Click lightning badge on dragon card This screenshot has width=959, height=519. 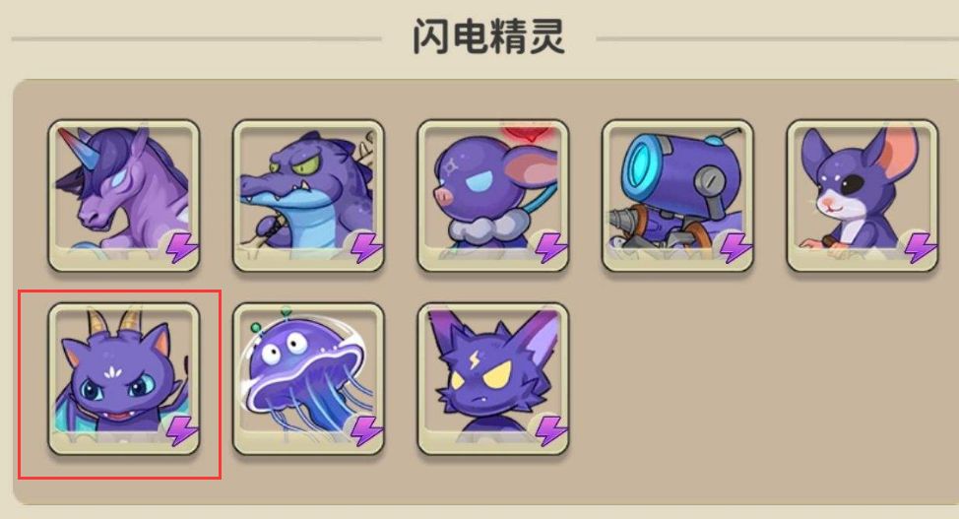[181, 431]
